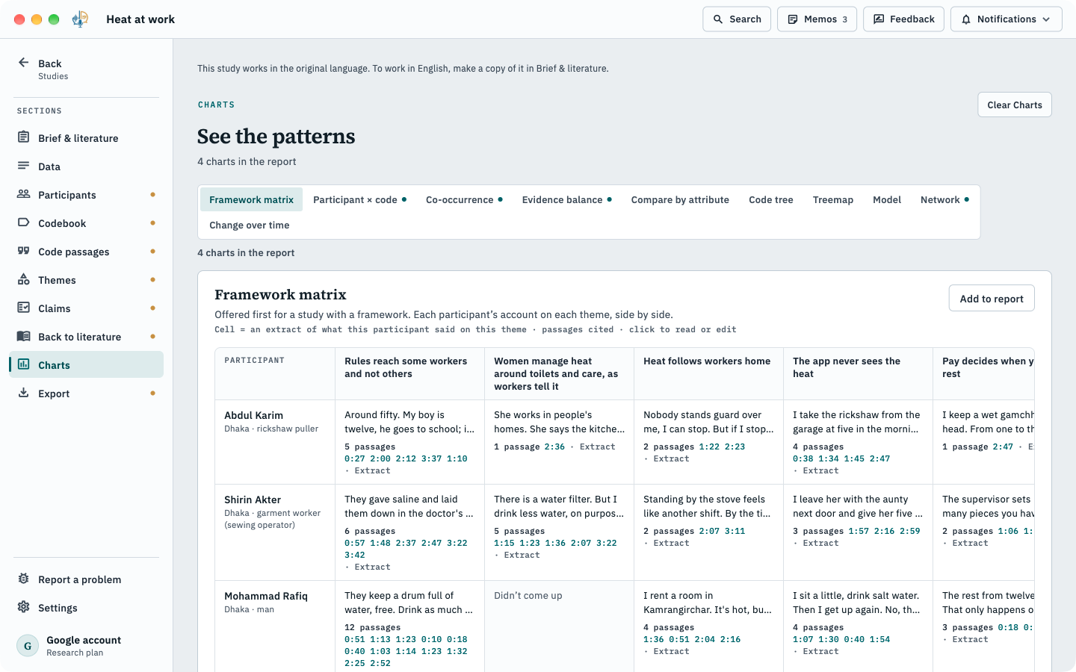This screenshot has height=672, width=1076.
Task: Switch to Compare by attribute tab
Action: pos(680,199)
